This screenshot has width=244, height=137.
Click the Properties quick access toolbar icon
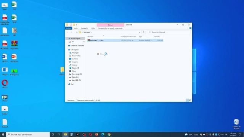coord(71,25)
